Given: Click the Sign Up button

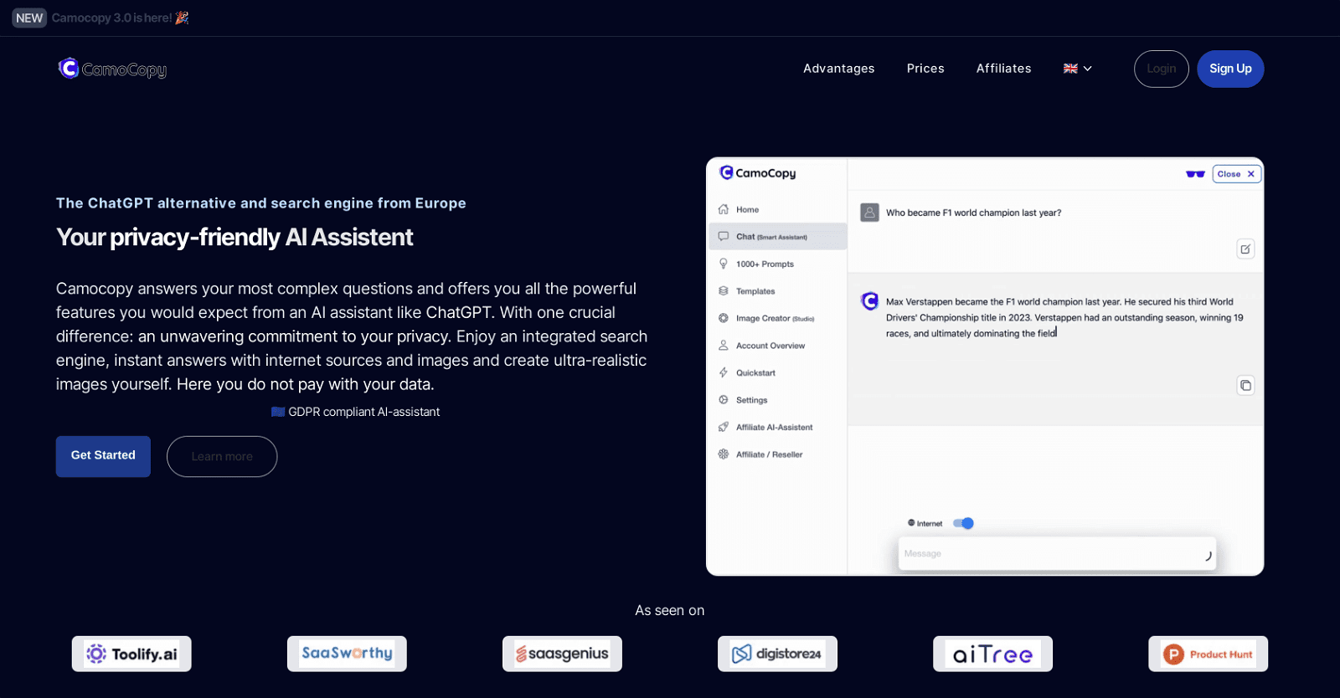Looking at the screenshot, I should tap(1229, 69).
